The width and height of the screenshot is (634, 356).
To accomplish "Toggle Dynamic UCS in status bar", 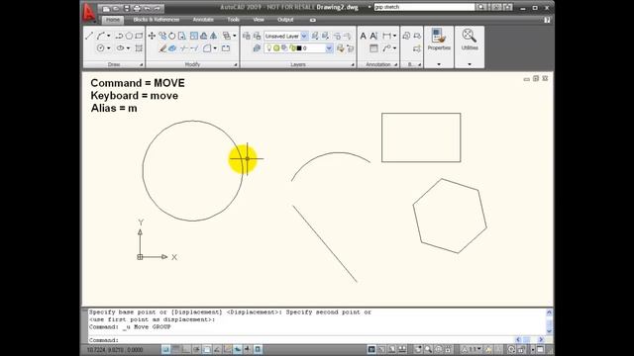I will (x=227, y=349).
